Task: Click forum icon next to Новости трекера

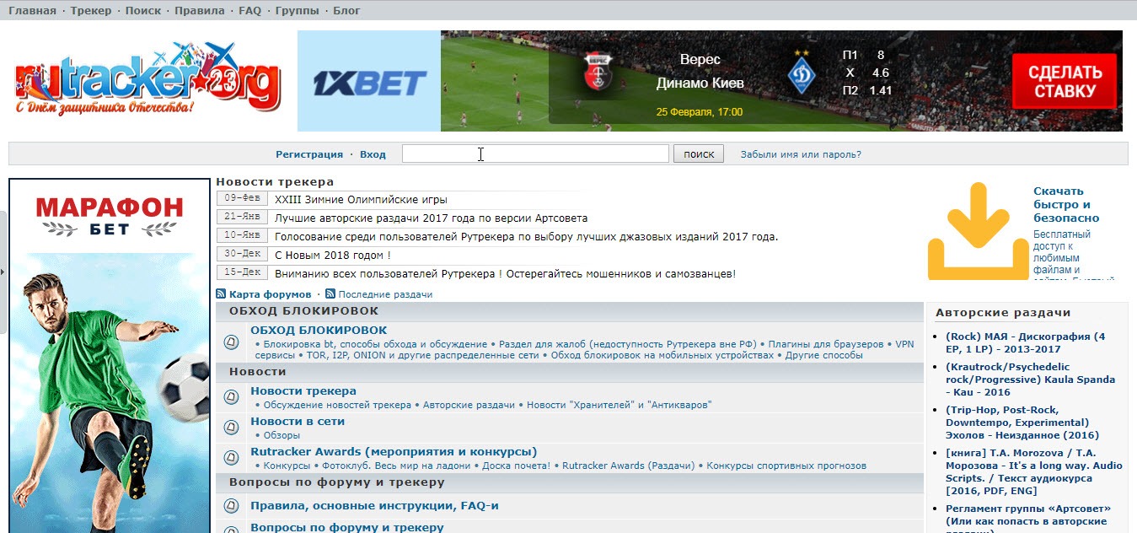Action: click(x=232, y=397)
